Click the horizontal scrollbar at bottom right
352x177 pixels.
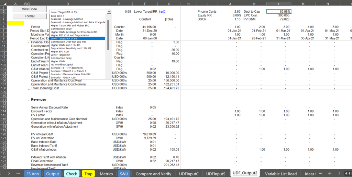[x=348, y=174]
